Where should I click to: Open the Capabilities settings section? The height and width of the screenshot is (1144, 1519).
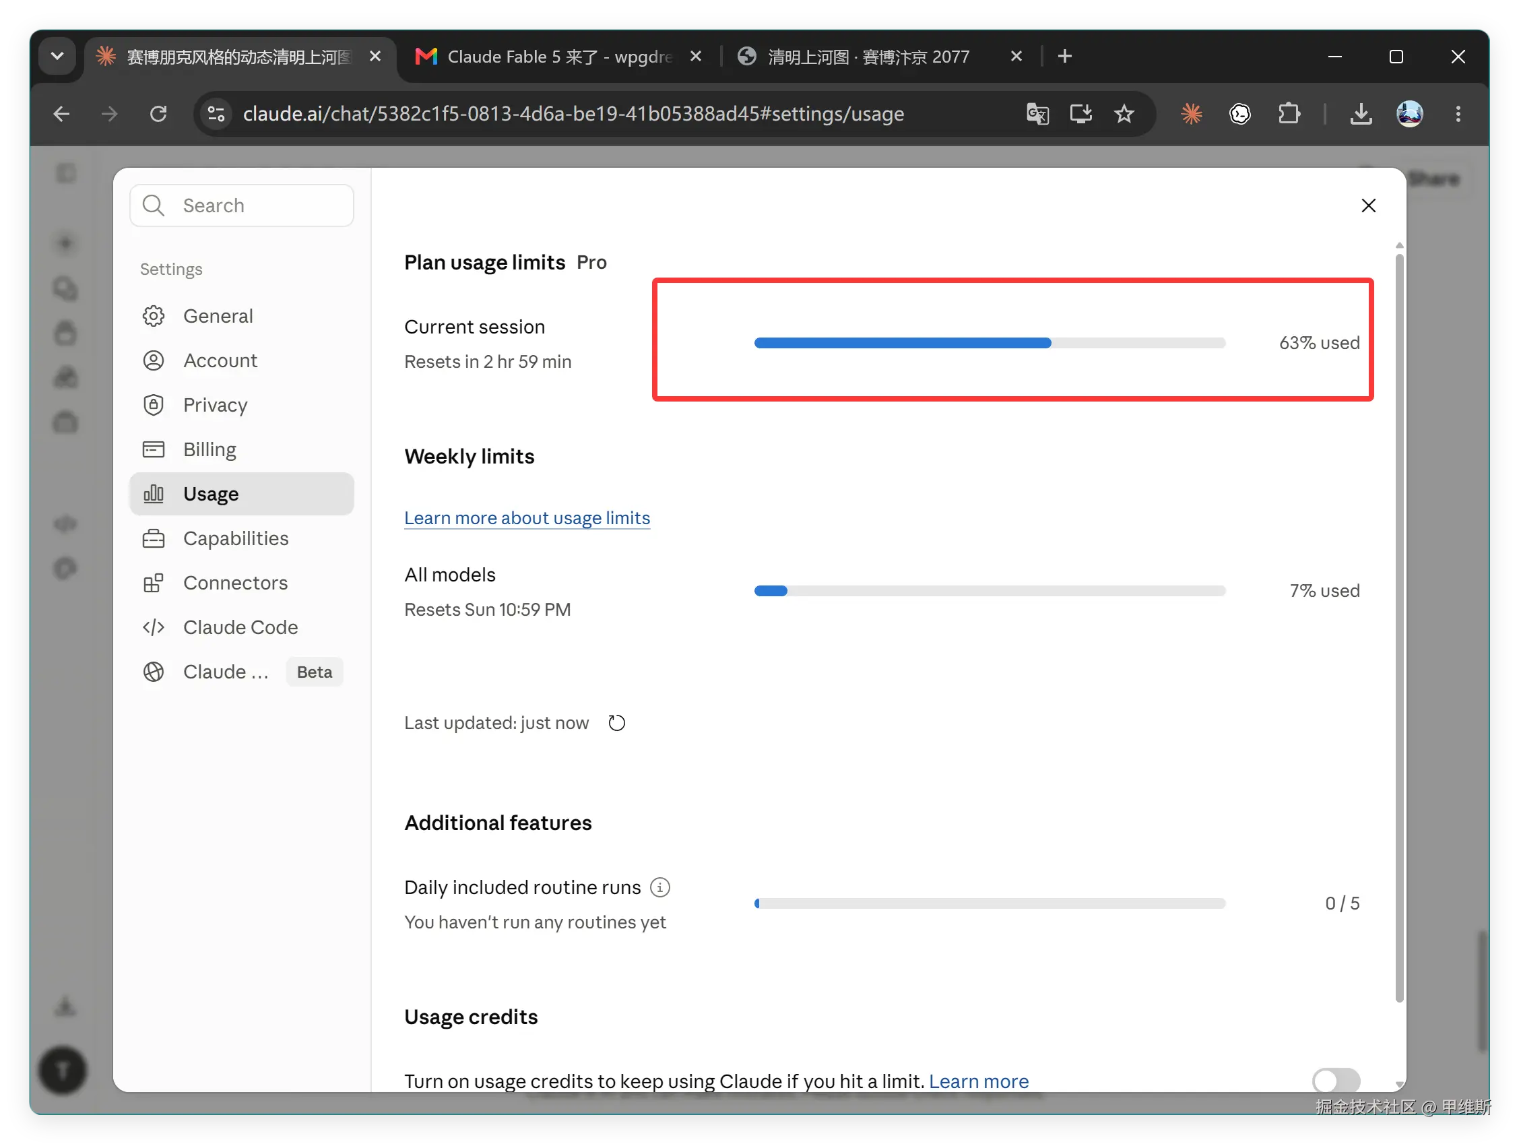click(242, 538)
